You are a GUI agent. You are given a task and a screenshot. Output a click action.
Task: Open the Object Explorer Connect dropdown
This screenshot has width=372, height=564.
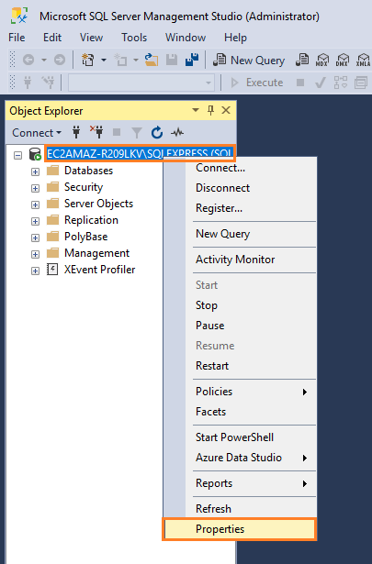point(37,133)
